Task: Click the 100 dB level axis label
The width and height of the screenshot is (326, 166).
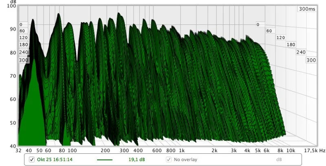Action: tap(11, 6)
